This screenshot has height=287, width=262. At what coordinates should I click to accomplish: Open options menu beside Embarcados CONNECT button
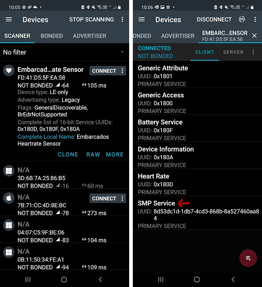[x=122, y=71]
